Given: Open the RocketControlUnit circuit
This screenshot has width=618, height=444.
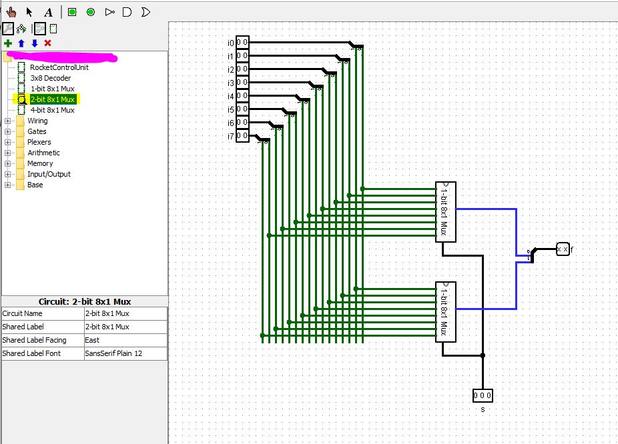Looking at the screenshot, I should coord(59,67).
